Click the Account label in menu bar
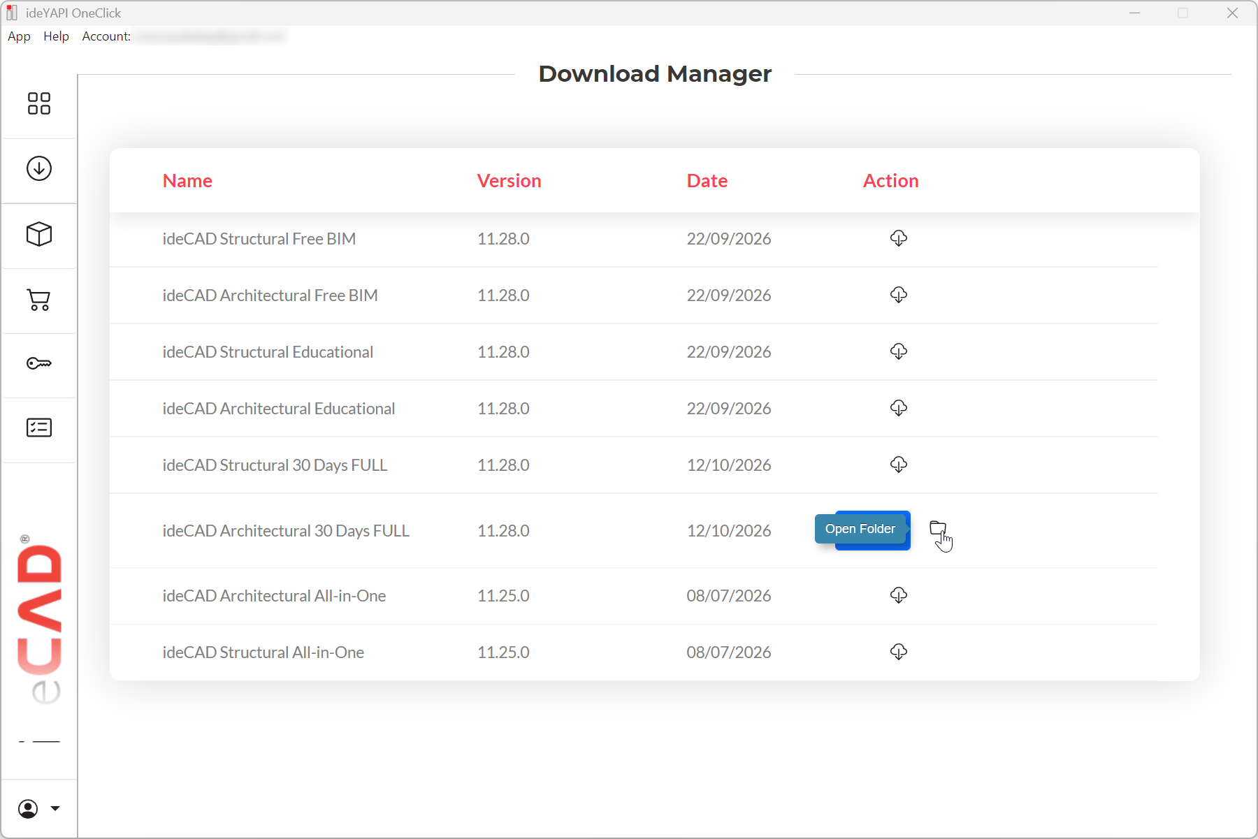Viewport: 1258px width, 839px height. (x=106, y=36)
